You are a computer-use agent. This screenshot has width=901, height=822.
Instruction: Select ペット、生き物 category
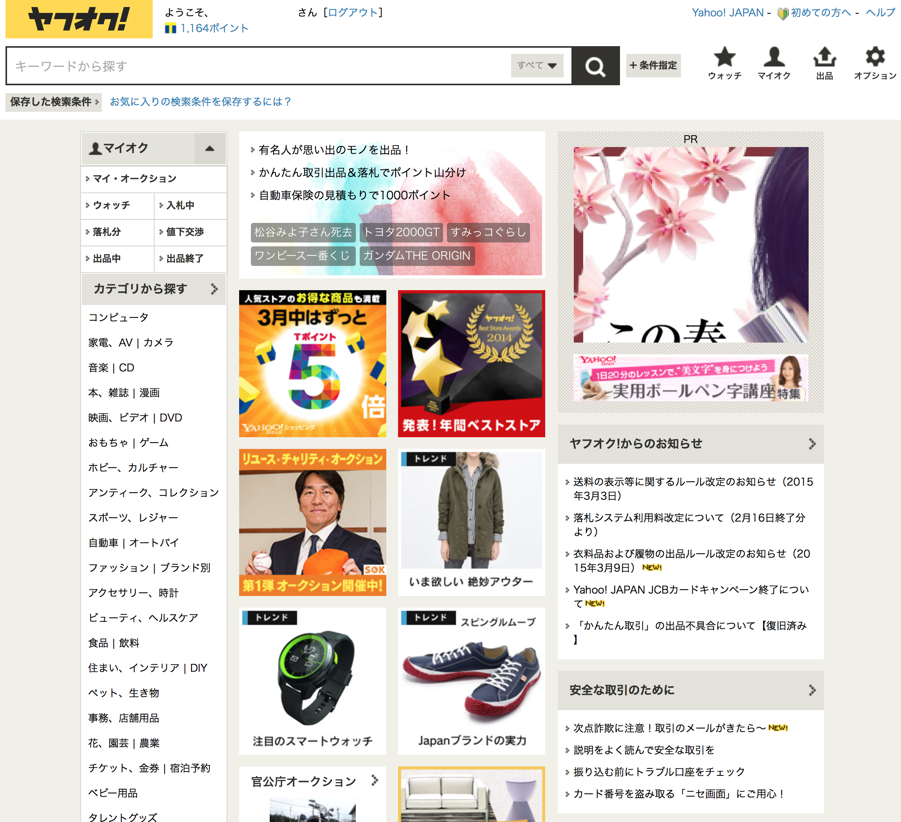coord(124,693)
